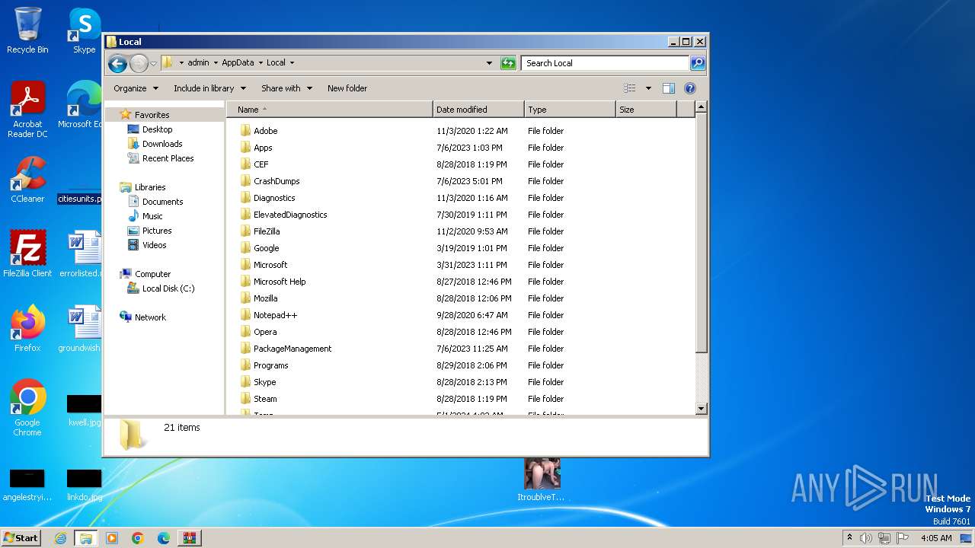The width and height of the screenshot is (975, 548).
Task: Open Internet Explorer from taskbar
Action: click(x=60, y=538)
